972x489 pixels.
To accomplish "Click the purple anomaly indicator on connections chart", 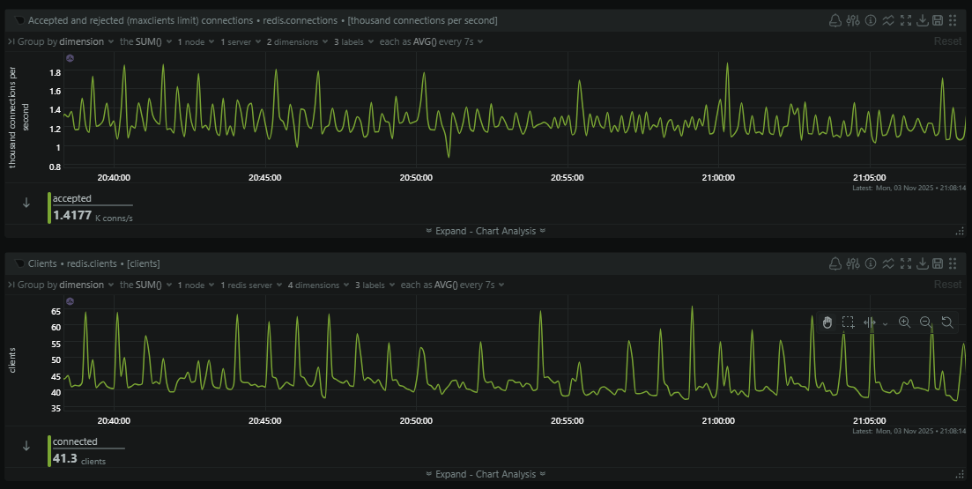I will pos(70,58).
